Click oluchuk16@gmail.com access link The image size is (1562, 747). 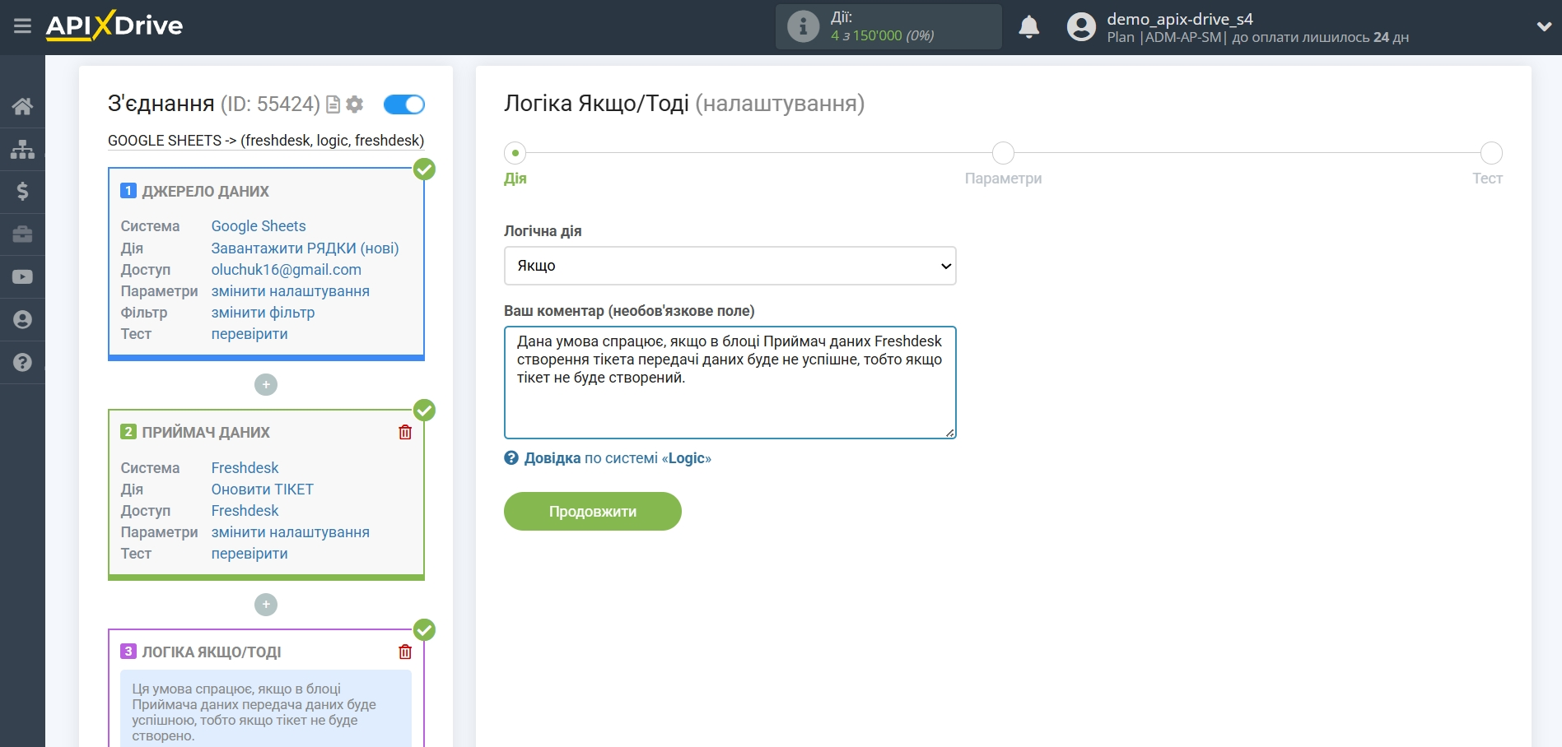point(286,270)
